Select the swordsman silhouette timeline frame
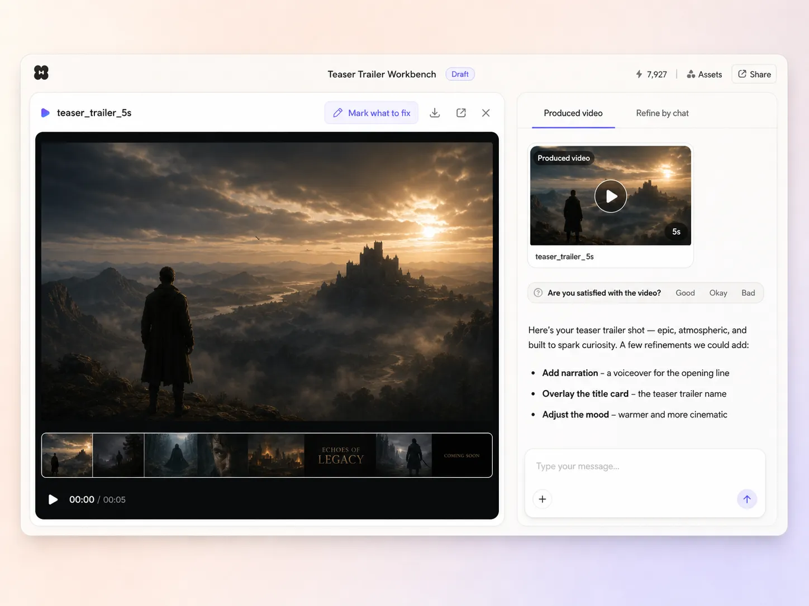 click(x=404, y=455)
